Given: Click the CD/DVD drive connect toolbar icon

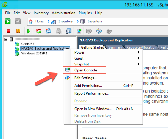Looking at the screenshot, I should pyautogui.click(x=99, y=31).
